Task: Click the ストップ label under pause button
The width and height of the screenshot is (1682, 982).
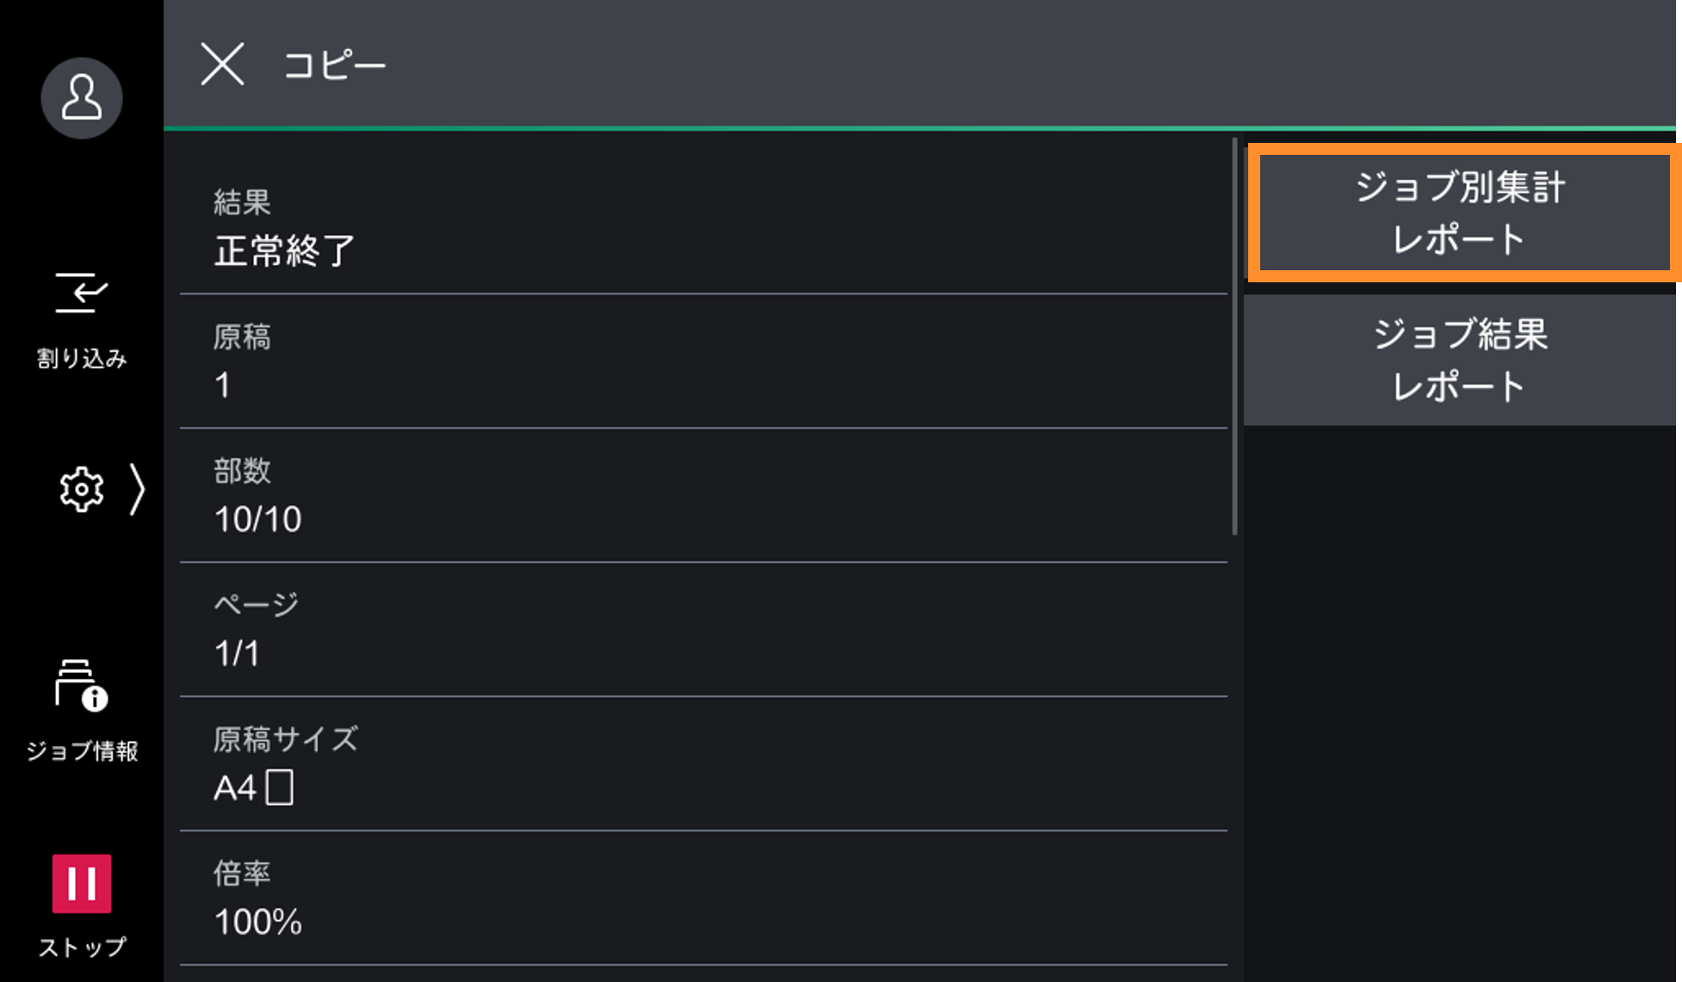Action: [x=82, y=948]
